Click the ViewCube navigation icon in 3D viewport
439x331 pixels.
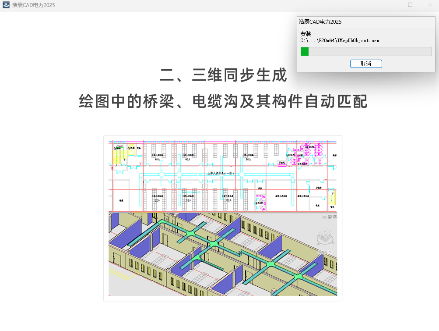(325, 235)
